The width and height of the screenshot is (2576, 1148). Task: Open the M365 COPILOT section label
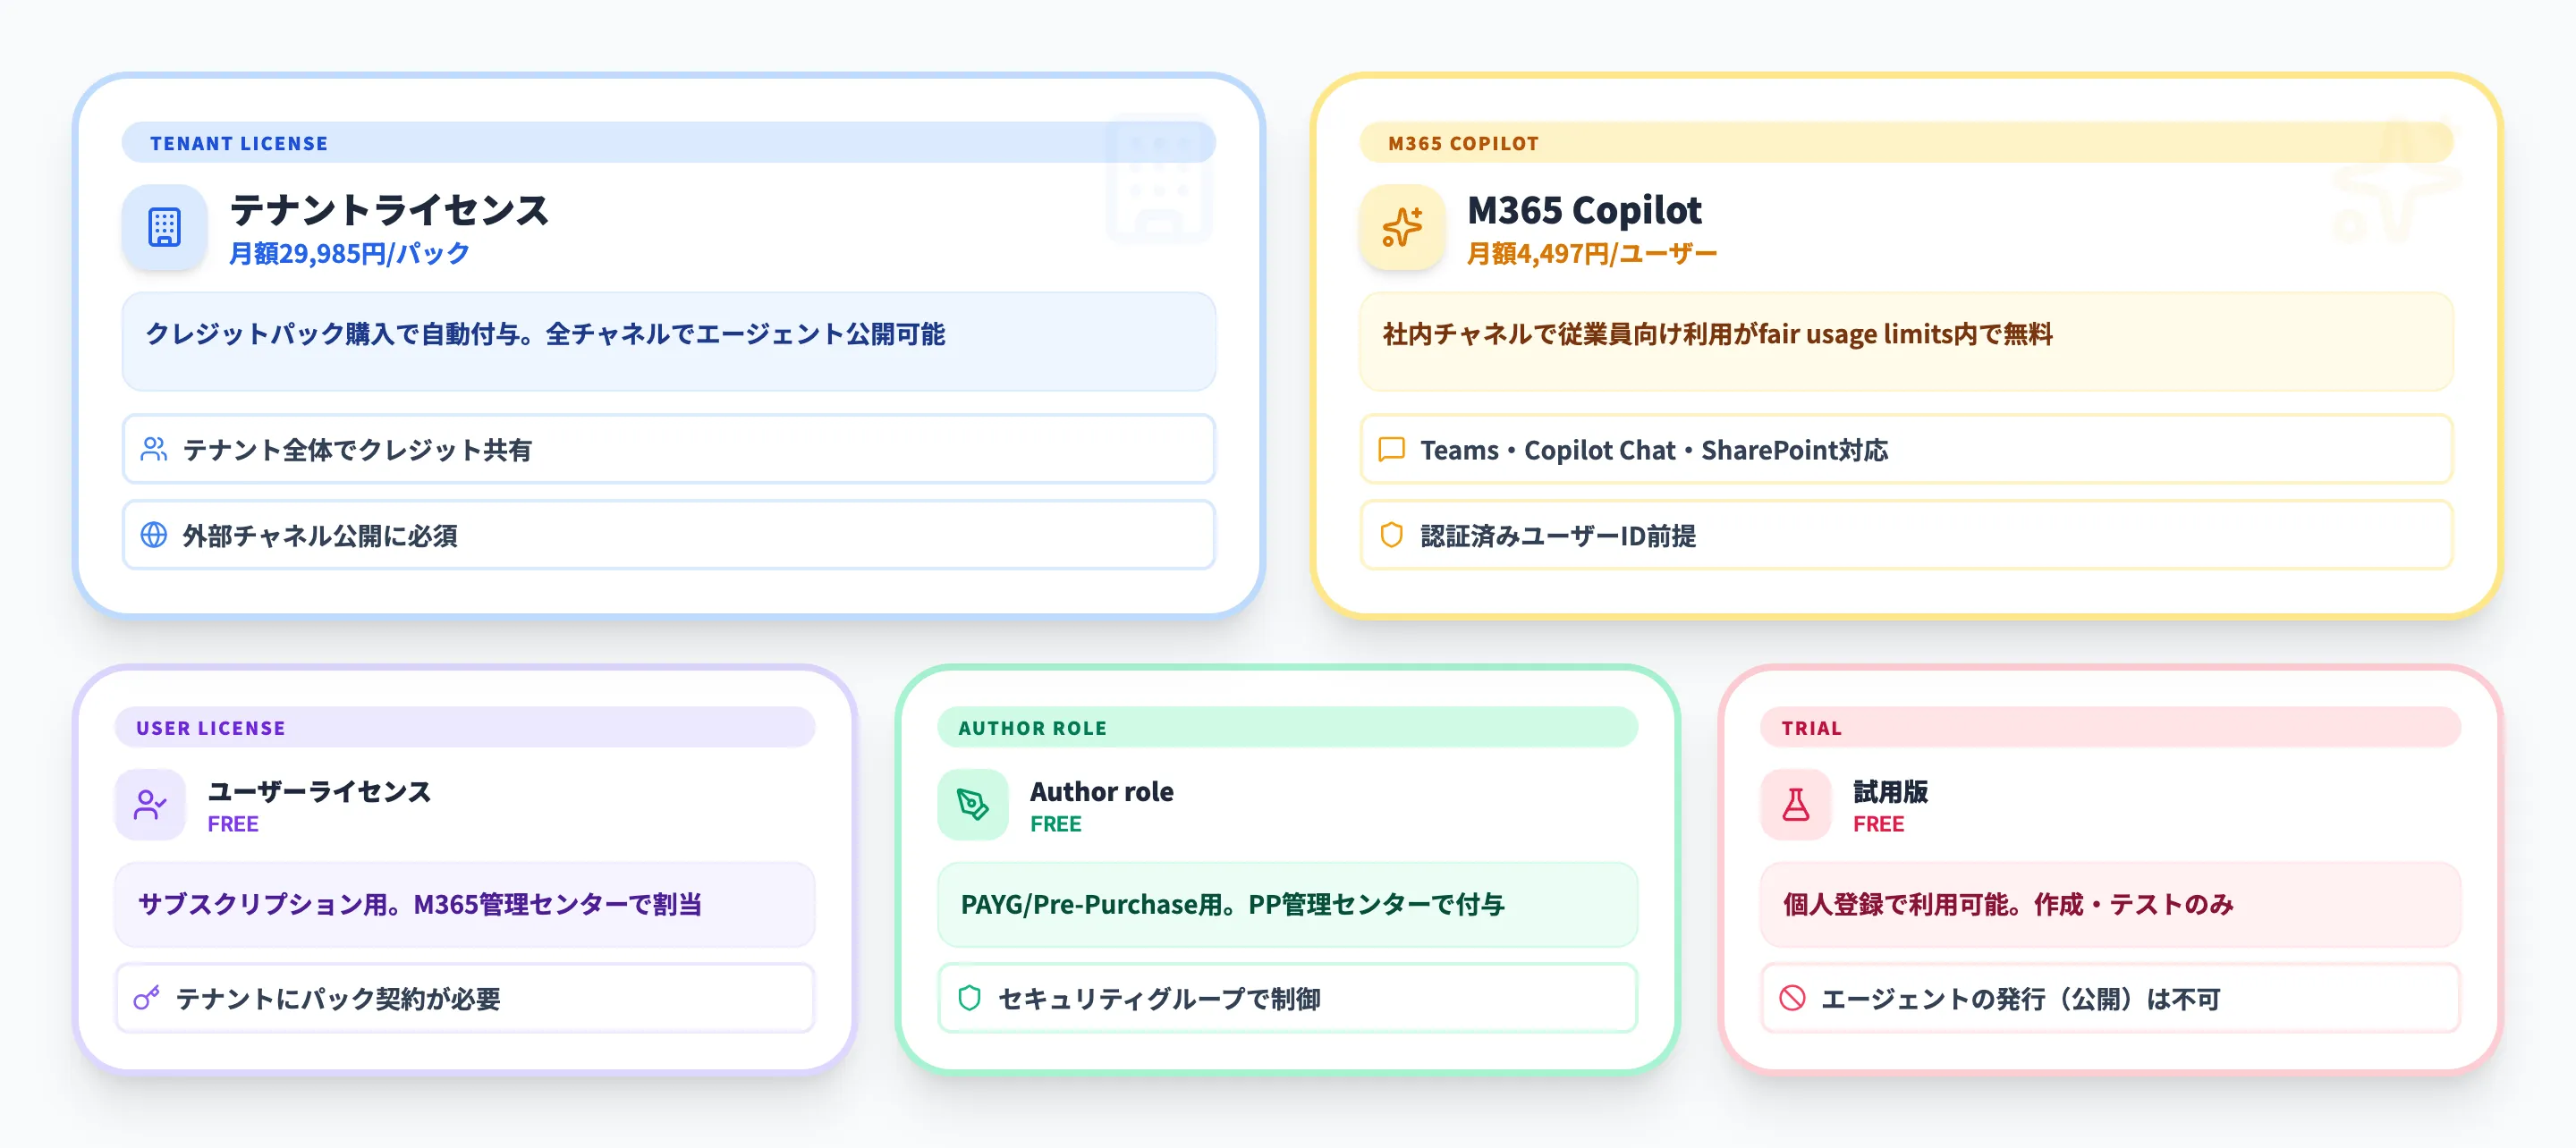click(x=1462, y=142)
